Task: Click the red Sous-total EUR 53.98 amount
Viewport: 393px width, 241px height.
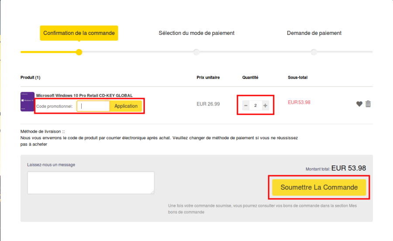Action: coord(299,102)
